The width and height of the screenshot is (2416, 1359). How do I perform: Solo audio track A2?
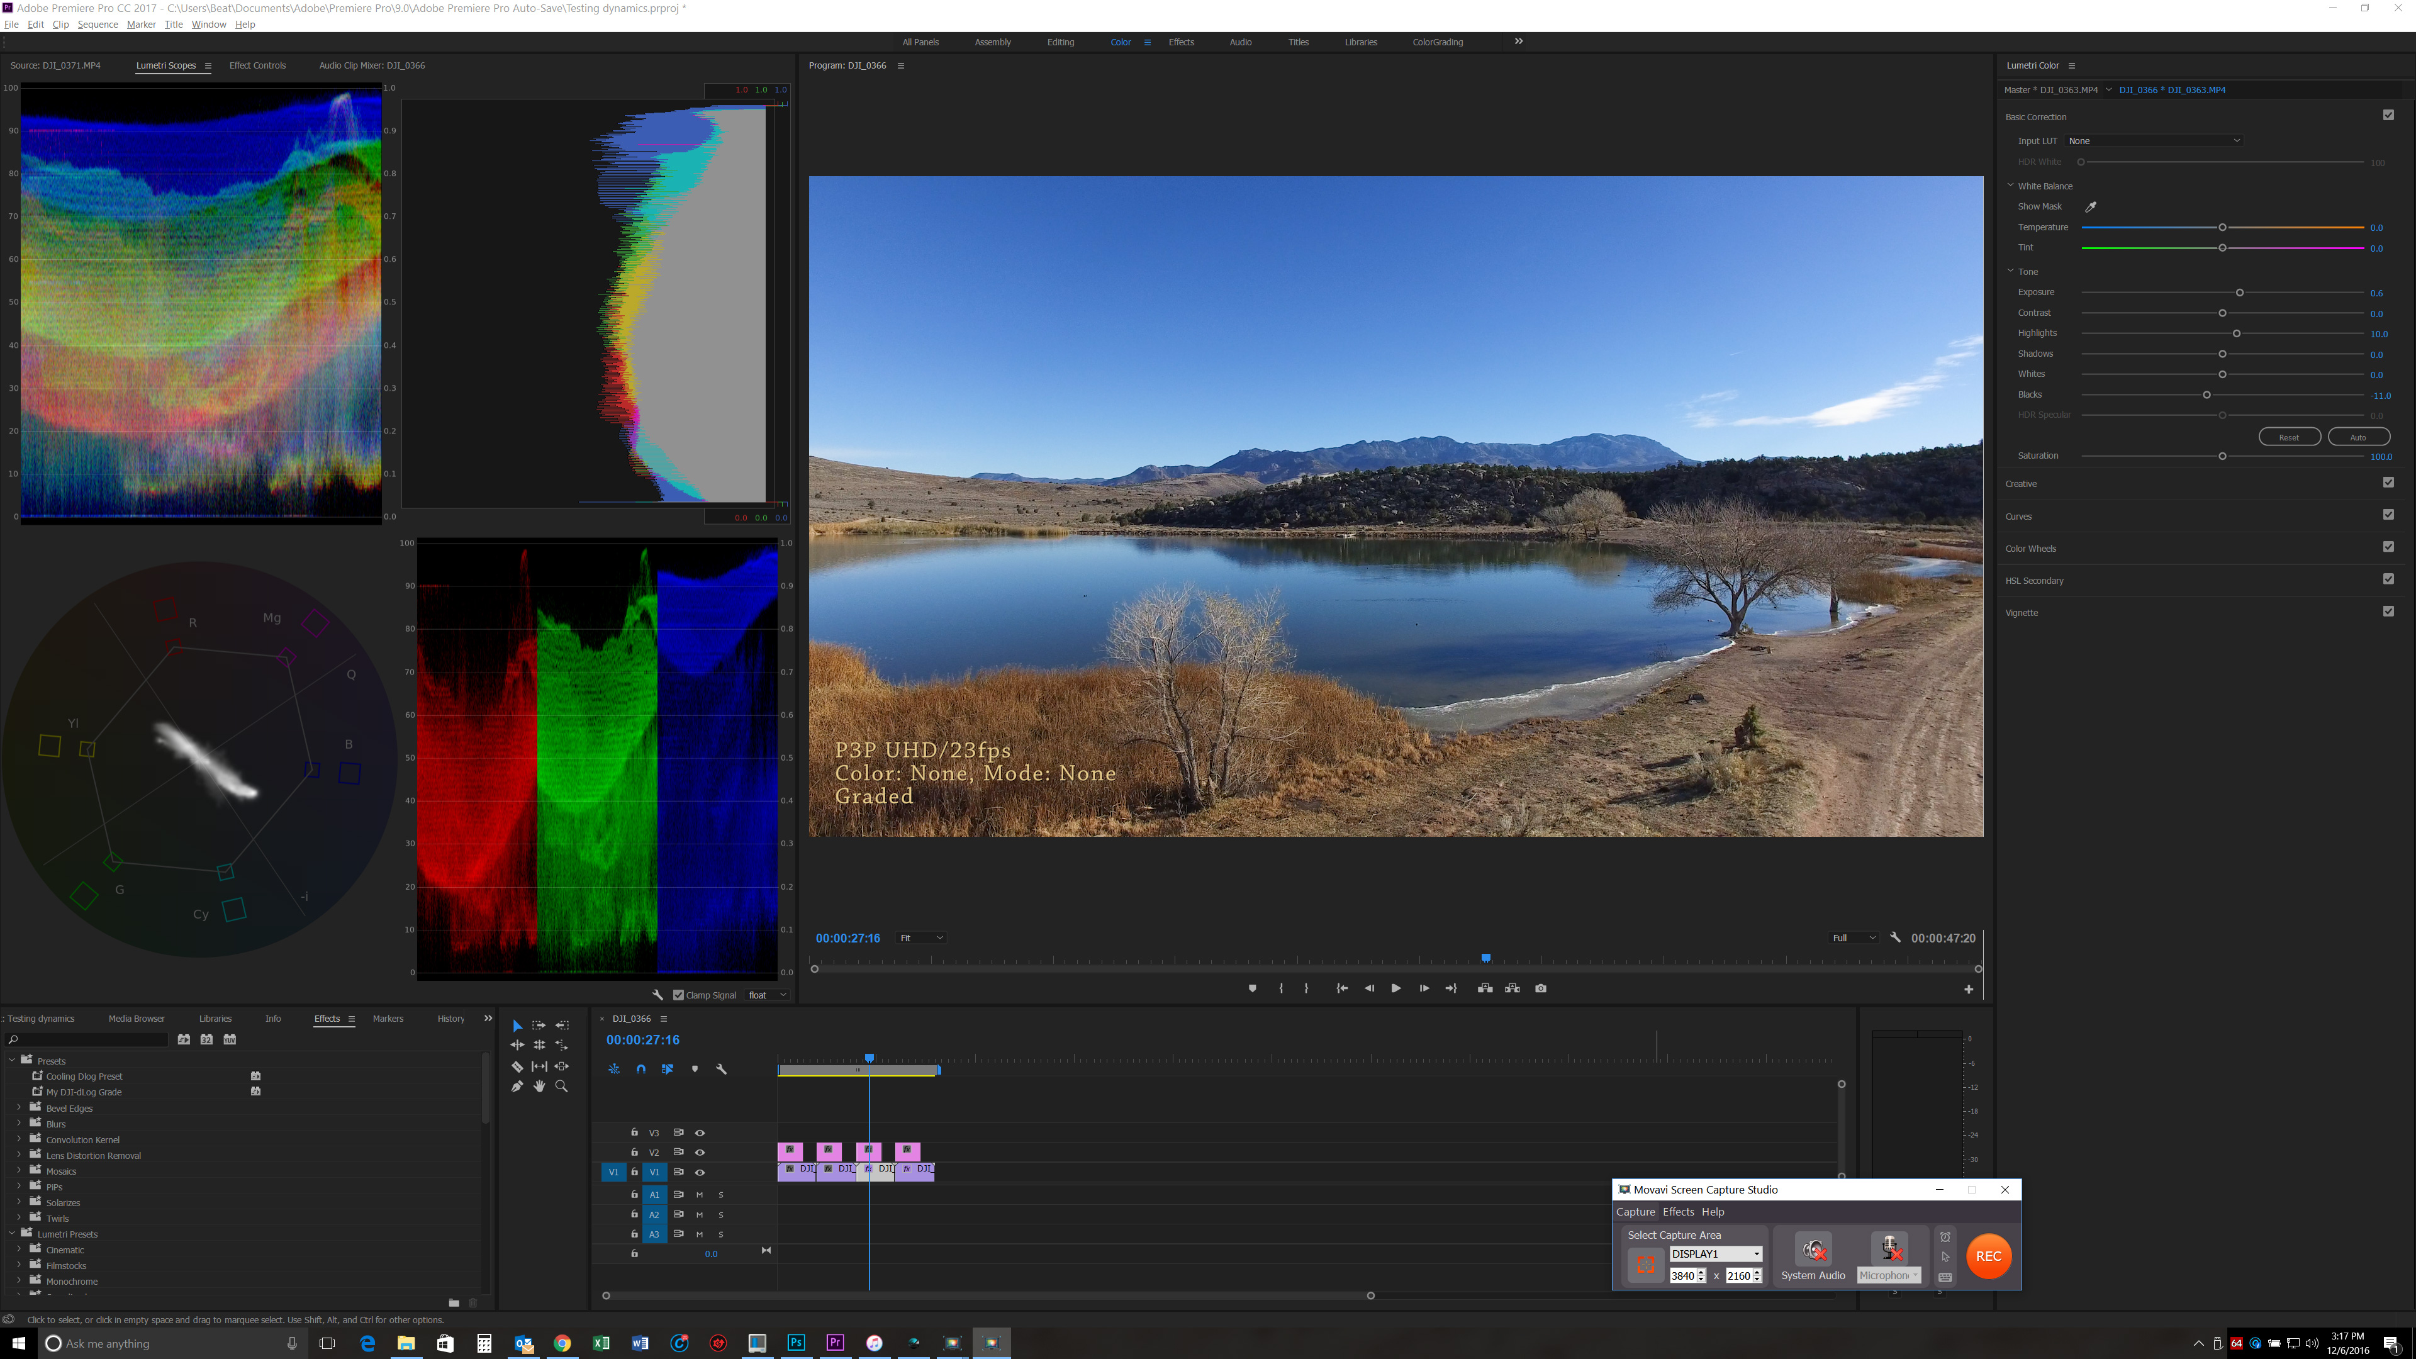721,1214
